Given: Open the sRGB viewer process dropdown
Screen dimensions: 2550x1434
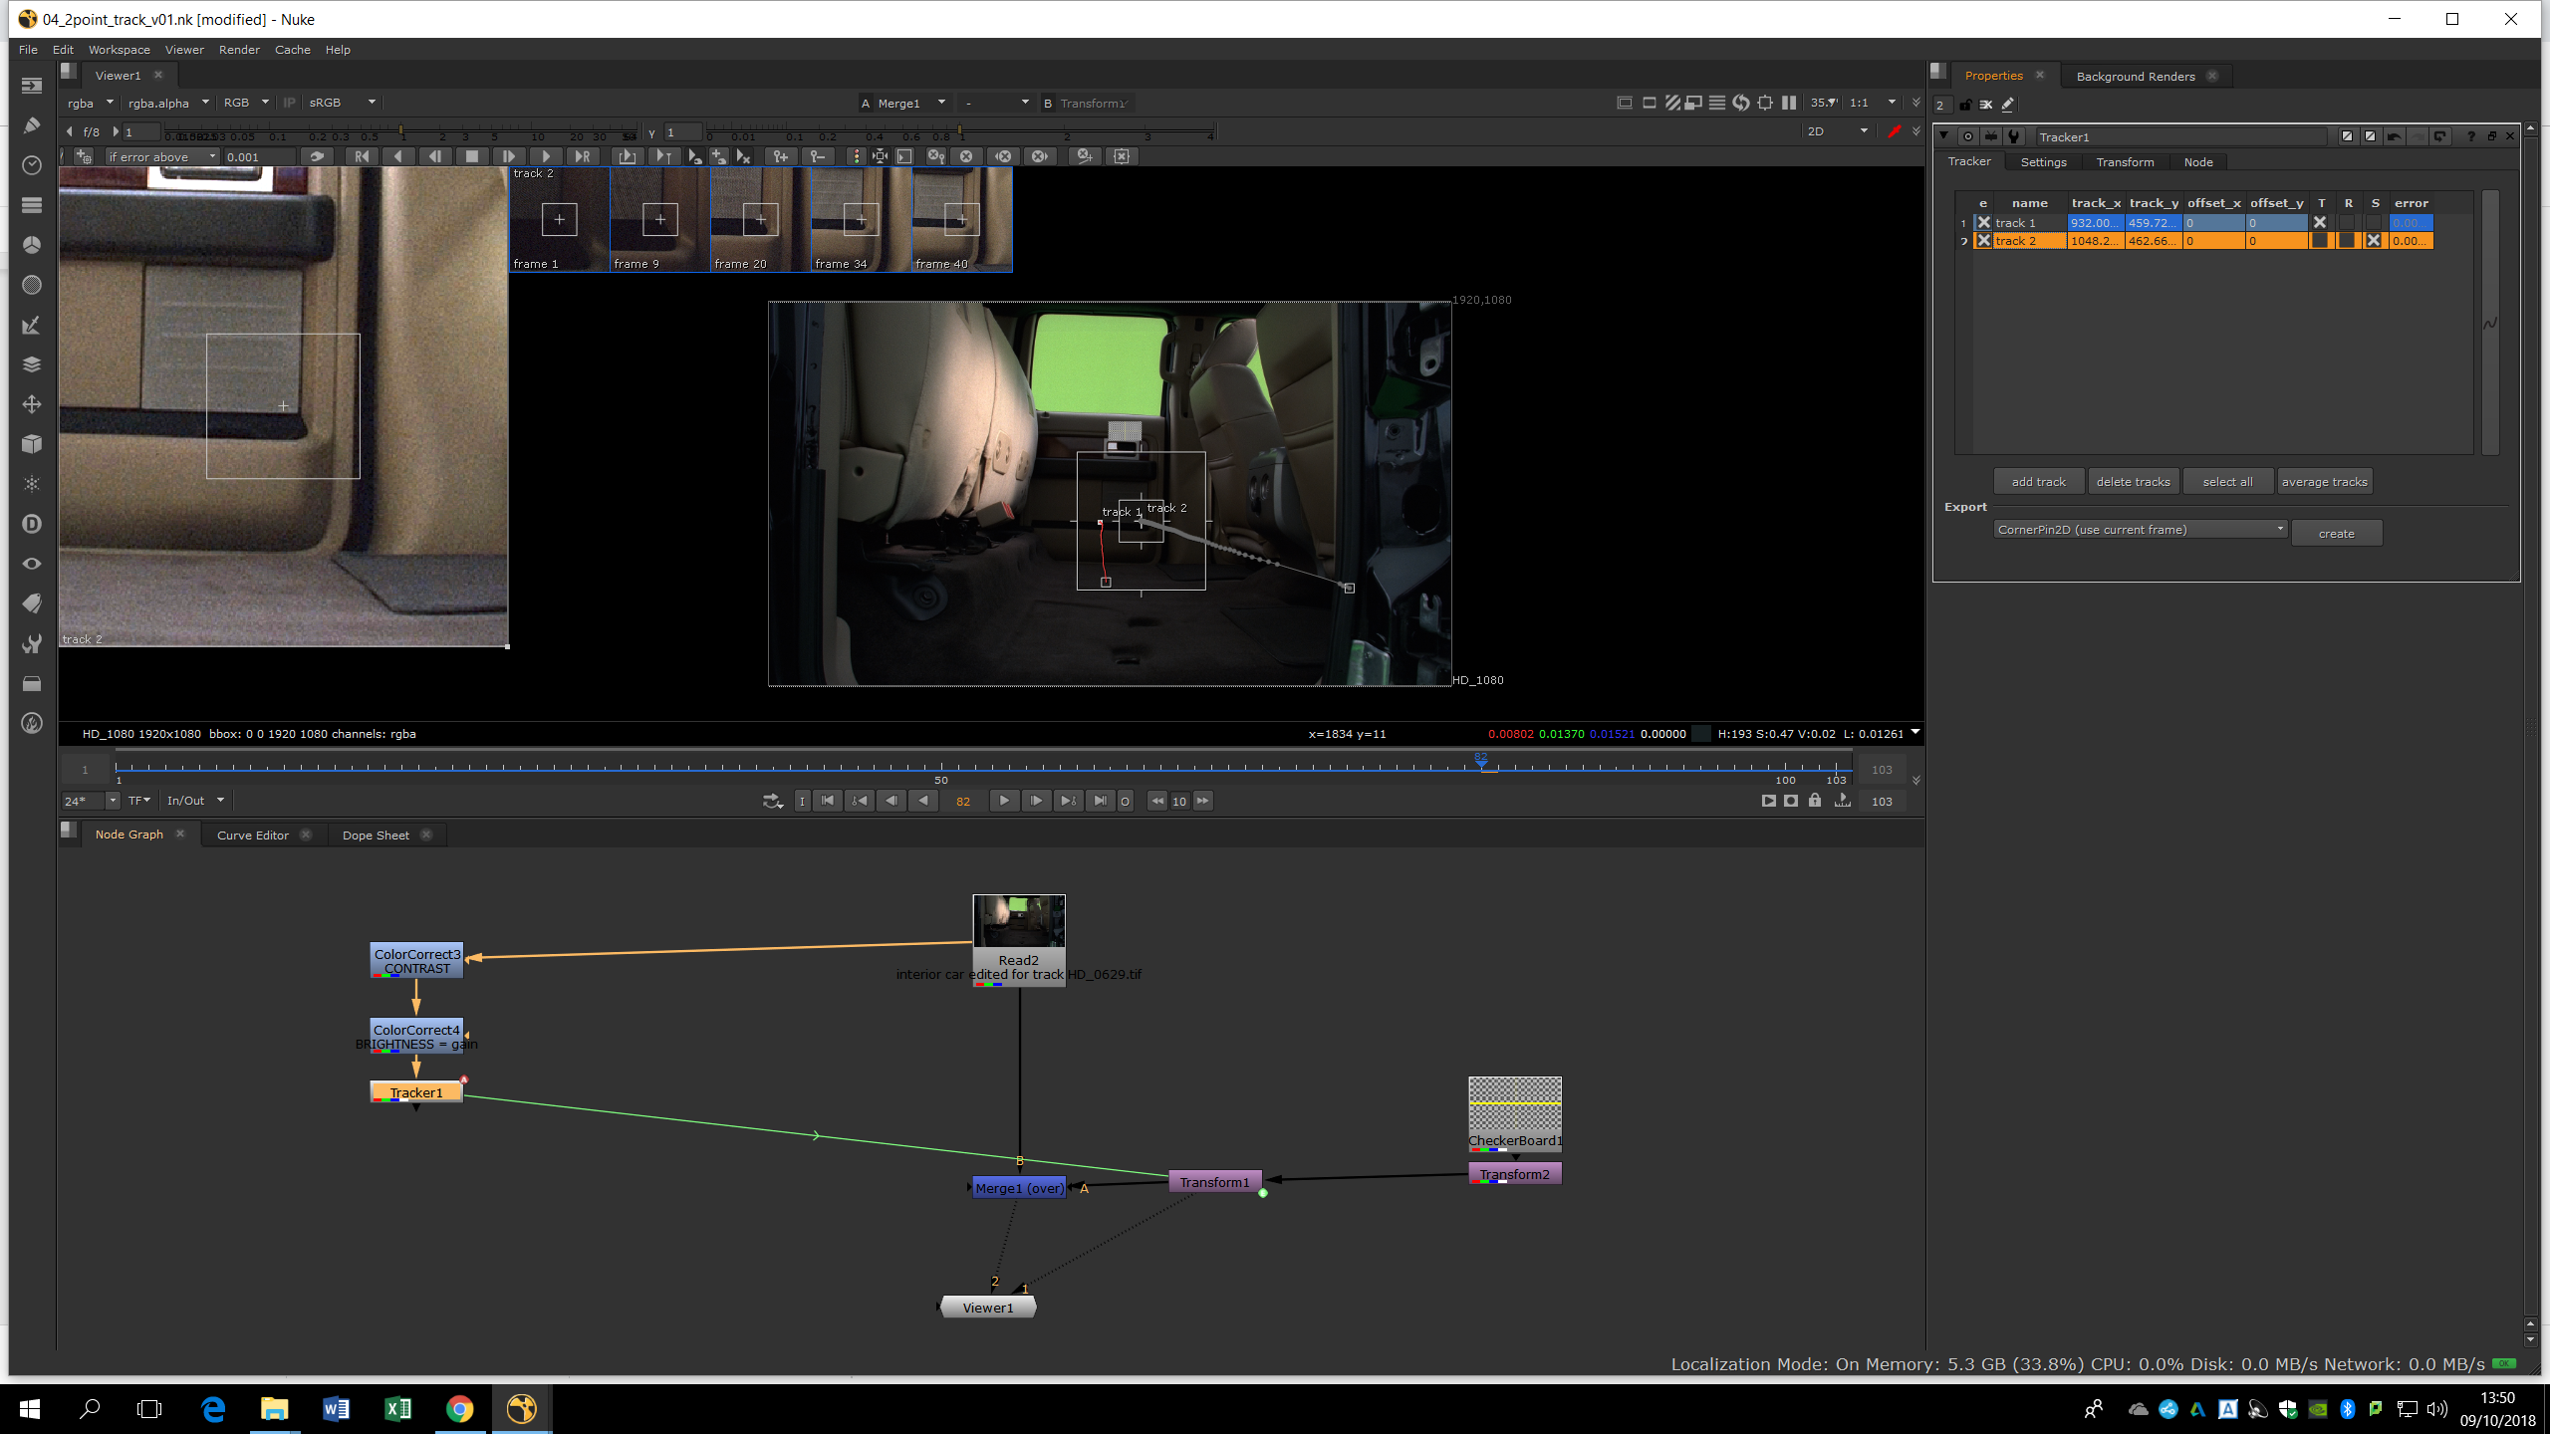Looking at the screenshot, I should click(x=342, y=103).
